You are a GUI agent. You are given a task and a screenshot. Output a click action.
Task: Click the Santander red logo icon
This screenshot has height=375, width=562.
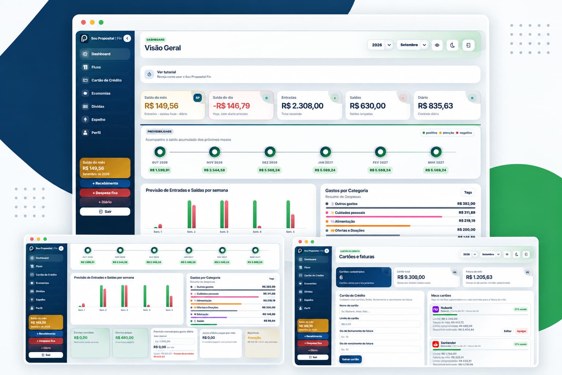click(x=435, y=344)
